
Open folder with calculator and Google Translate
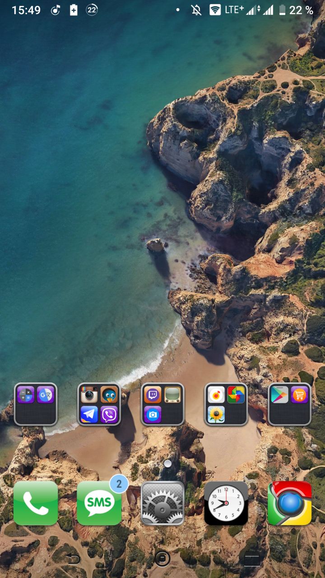(36, 404)
